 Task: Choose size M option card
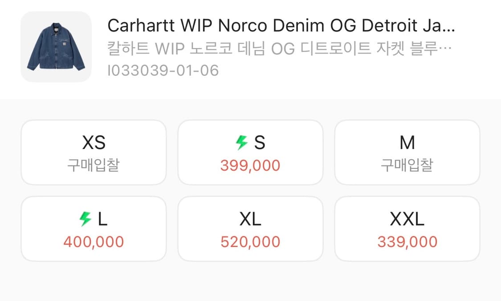pyautogui.click(x=407, y=153)
